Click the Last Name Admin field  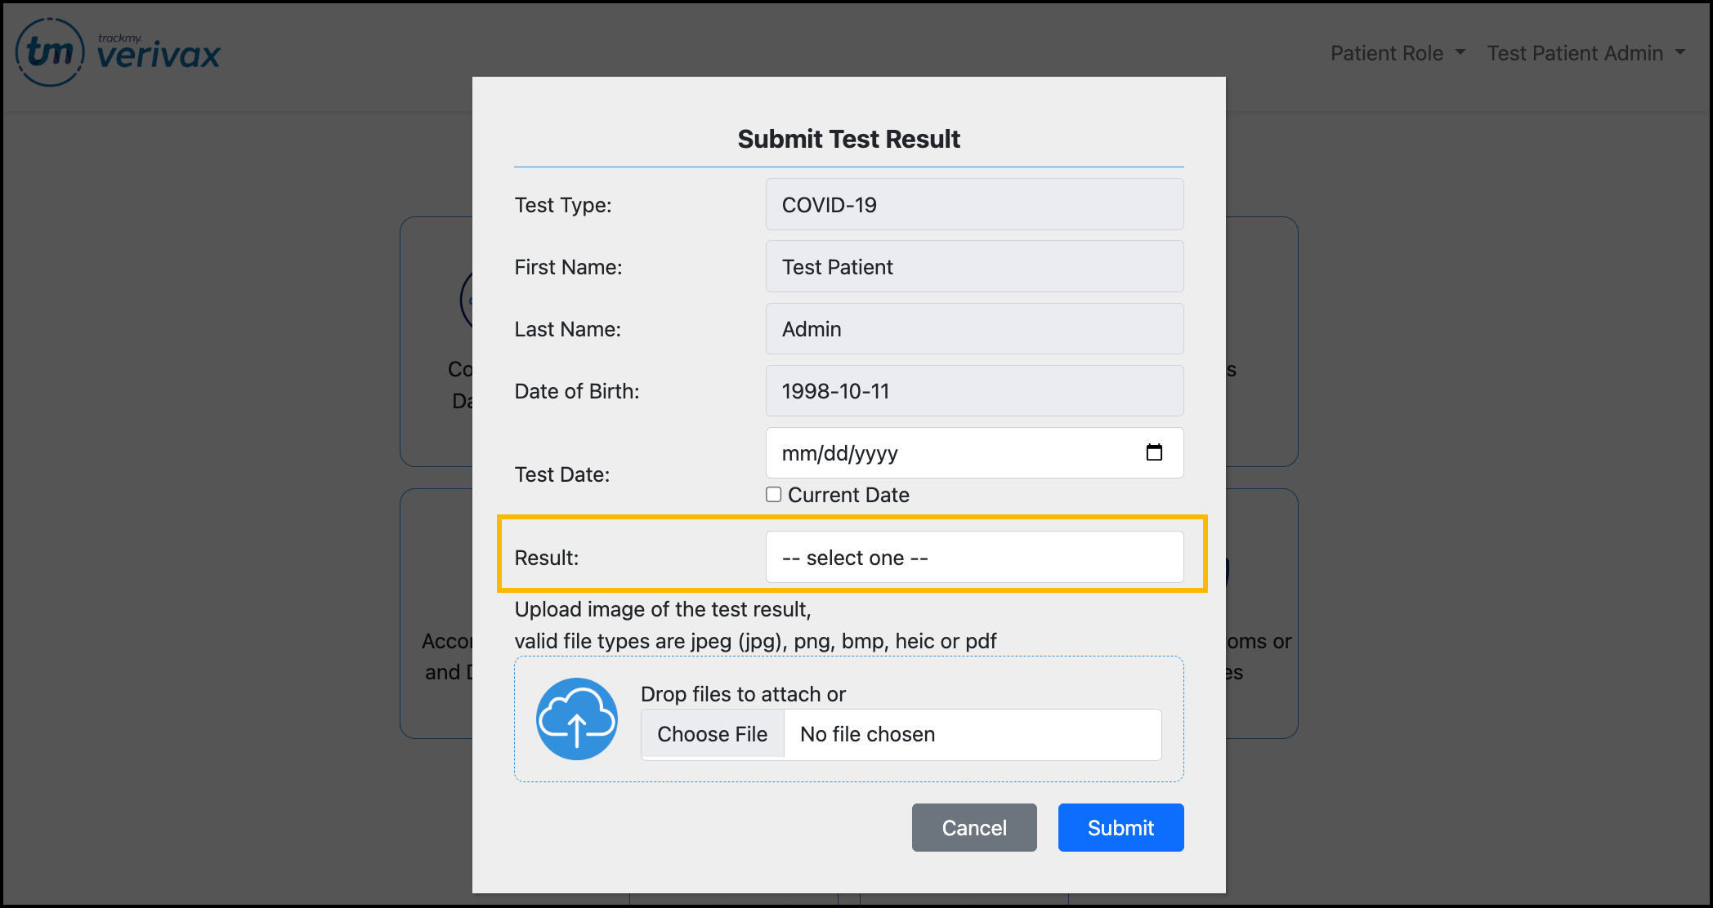[x=974, y=329]
